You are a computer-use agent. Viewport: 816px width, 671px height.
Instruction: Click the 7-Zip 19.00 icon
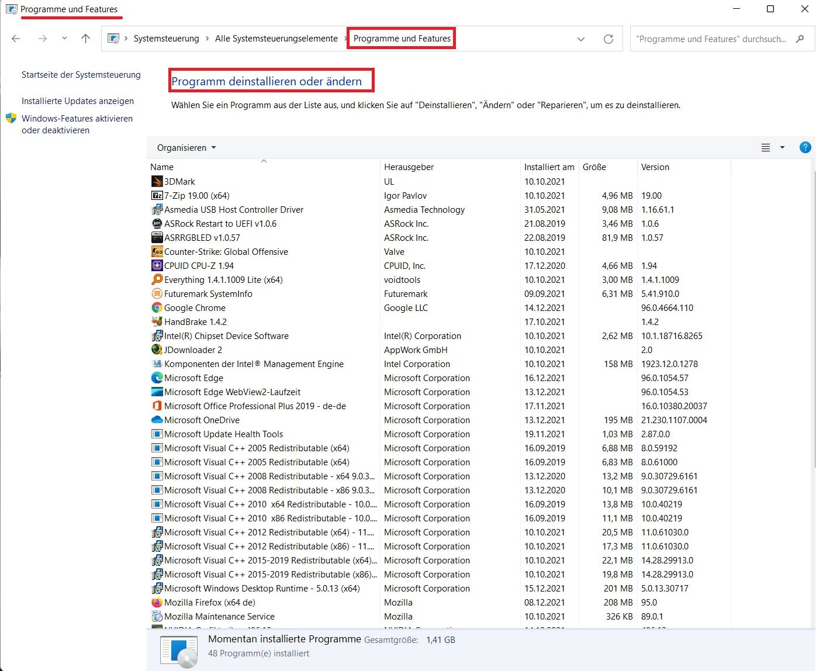coord(157,196)
